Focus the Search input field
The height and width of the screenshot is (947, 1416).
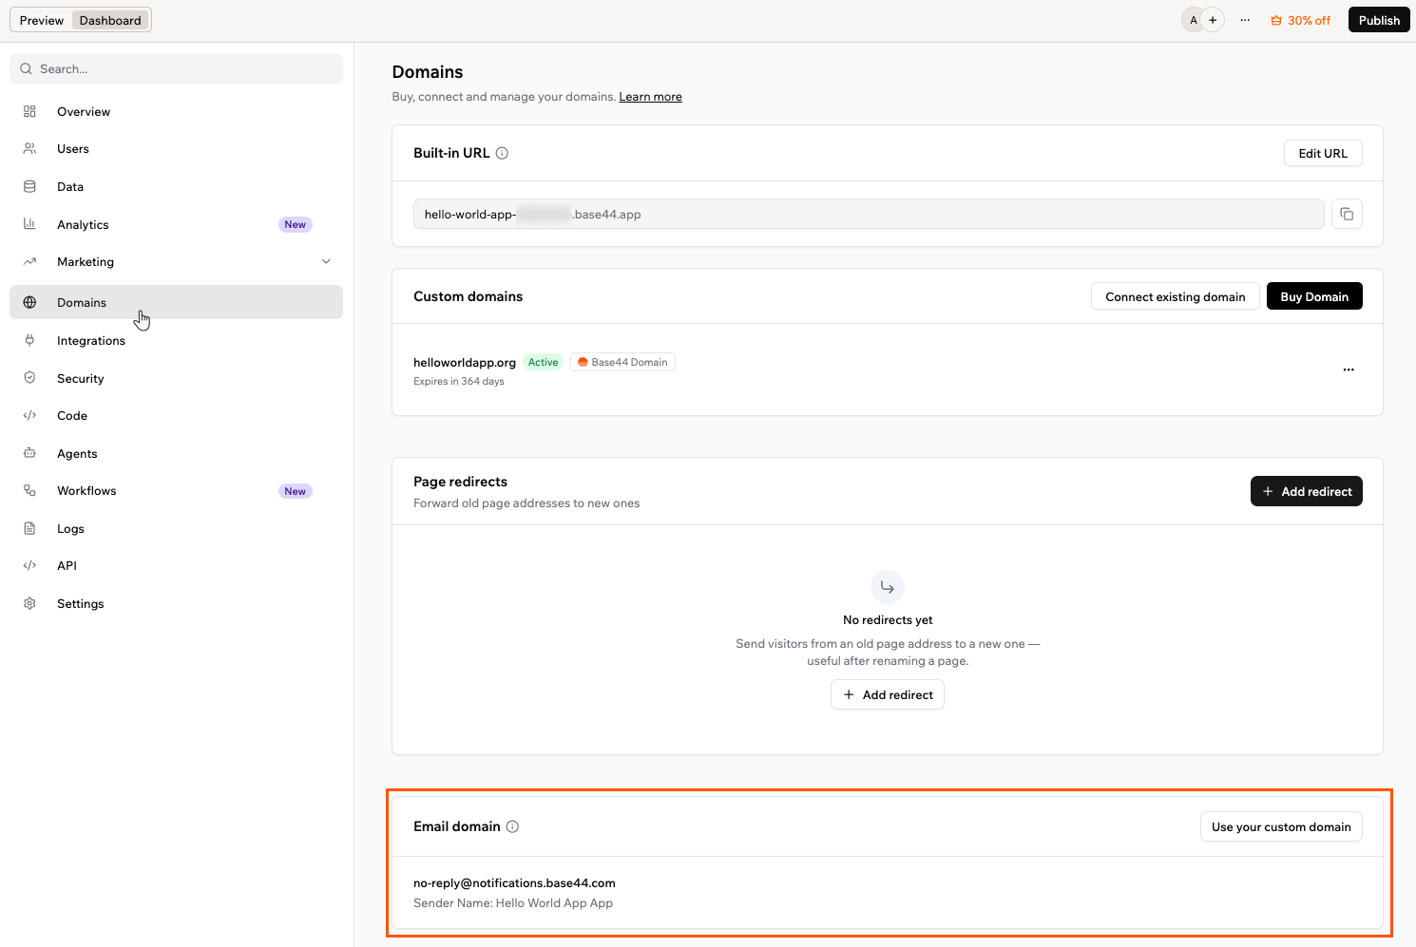click(x=176, y=68)
